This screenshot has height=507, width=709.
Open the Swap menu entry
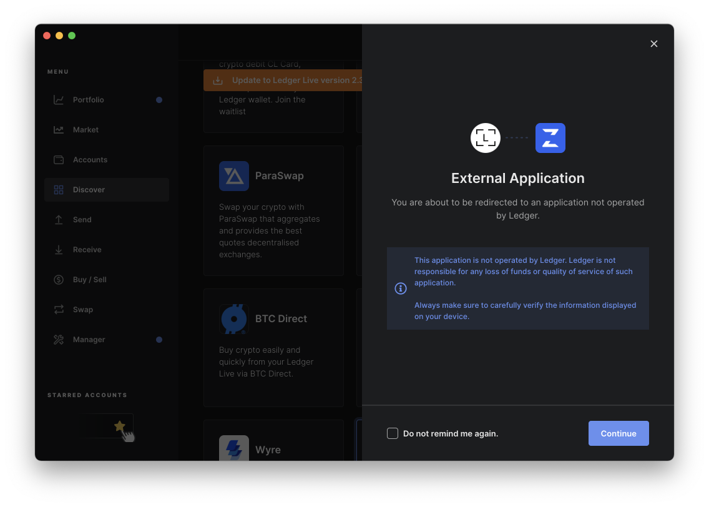coord(107,309)
